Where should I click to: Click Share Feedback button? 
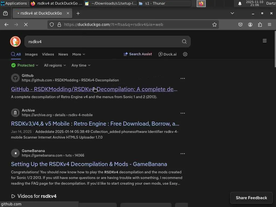(x=251, y=198)
